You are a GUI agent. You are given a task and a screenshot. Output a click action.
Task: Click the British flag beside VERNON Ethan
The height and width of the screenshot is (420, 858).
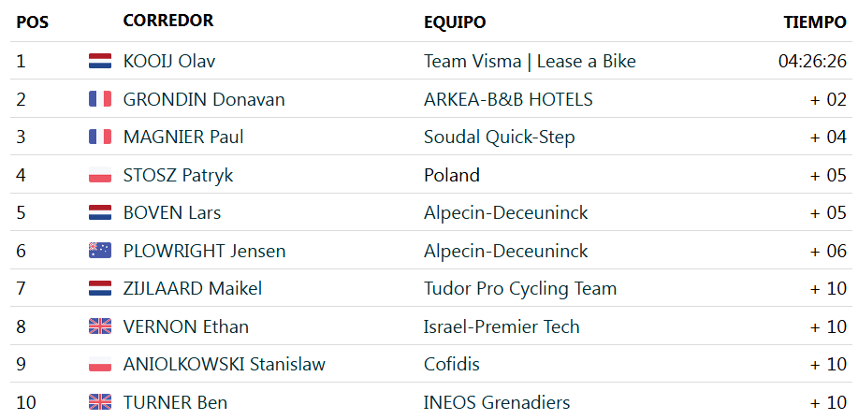[100, 326]
